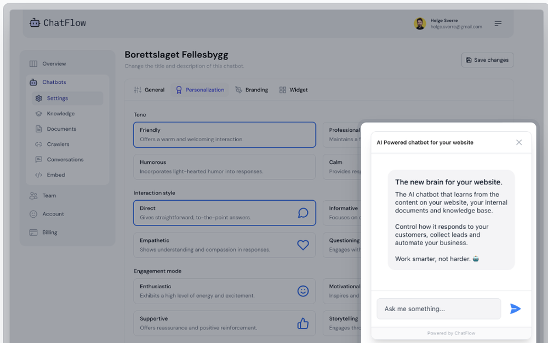The width and height of the screenshot is (548, 343).
Task: Click the speech bubble icon on Direct
Action: (303, 213)
